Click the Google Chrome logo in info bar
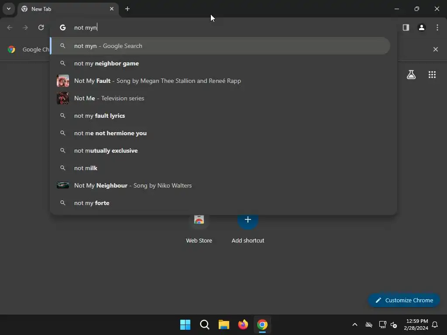Screen dimensions: 447x335 (11, 49)
